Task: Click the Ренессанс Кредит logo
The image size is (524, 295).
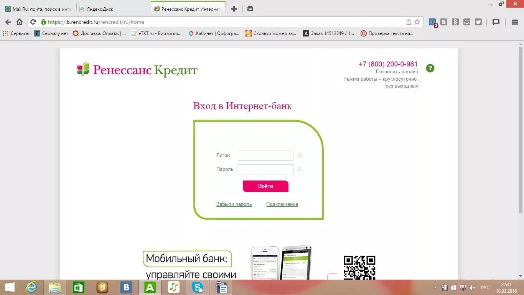Action: (137, 70)
